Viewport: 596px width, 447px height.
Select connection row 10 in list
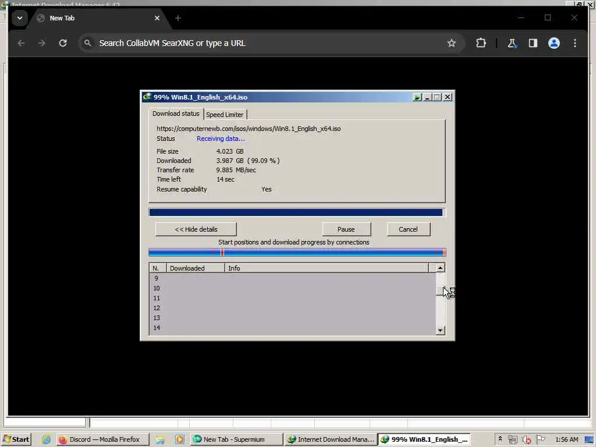coord(293,288)
